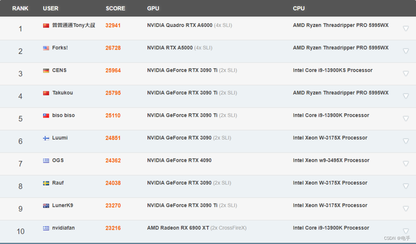This screenshot has height=244, width=416.
Task: Expand the Luumi result row arrow
Action: click(406, 141)
